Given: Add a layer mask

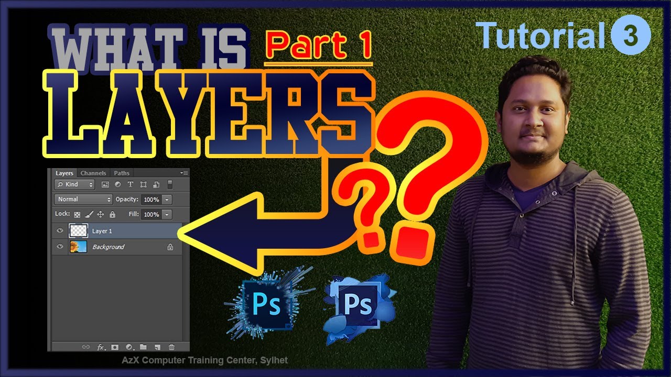Looking at the screenshot, I should click(115, 347).
